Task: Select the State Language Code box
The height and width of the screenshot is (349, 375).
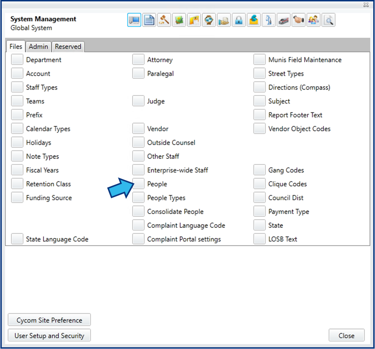Action: click(17, 239)
